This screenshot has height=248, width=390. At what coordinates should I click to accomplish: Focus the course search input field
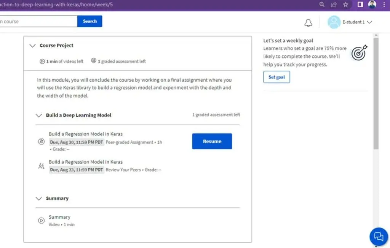point(38,21)
